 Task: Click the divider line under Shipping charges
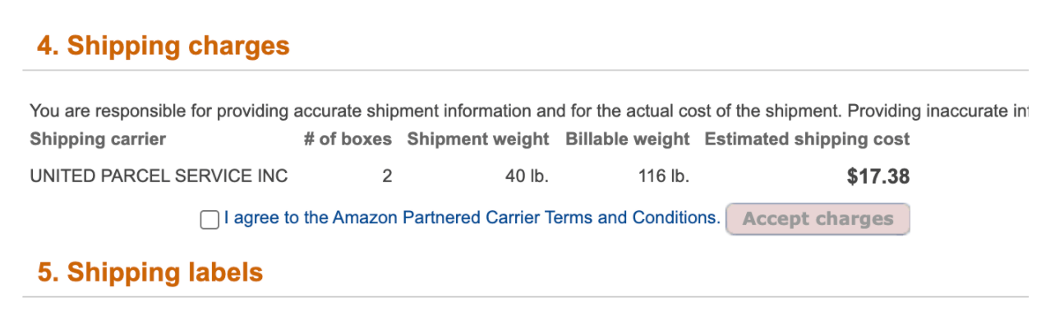click(x=526, y=71)
